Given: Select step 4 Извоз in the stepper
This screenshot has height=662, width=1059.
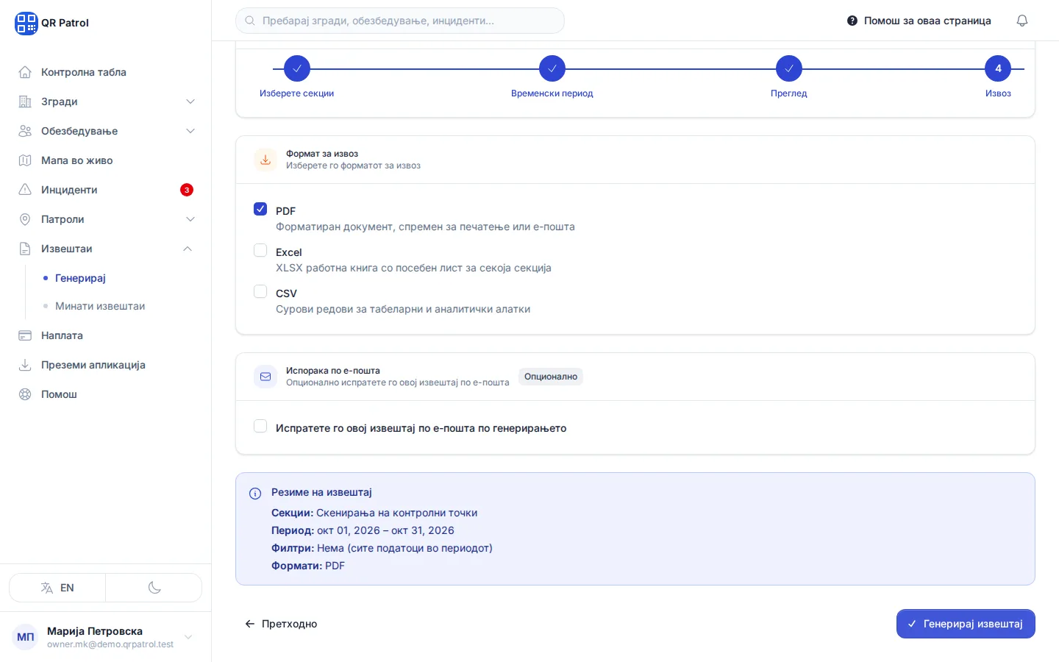Looking at the screenshot, I should click(998, 76).
